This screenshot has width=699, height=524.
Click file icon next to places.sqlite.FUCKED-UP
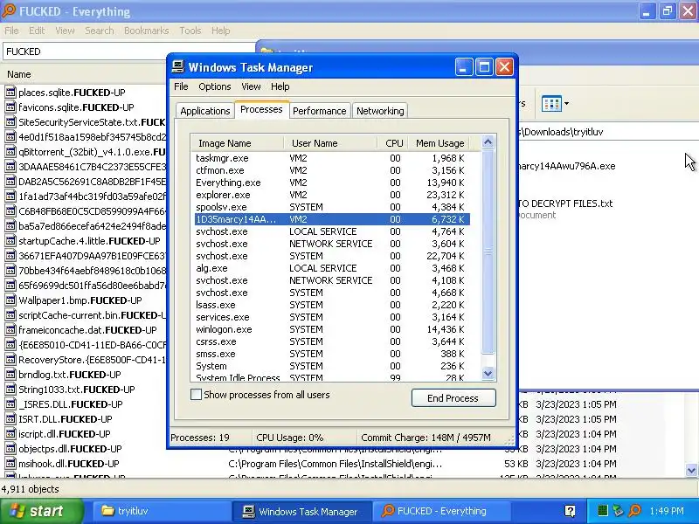pos(10,93)
